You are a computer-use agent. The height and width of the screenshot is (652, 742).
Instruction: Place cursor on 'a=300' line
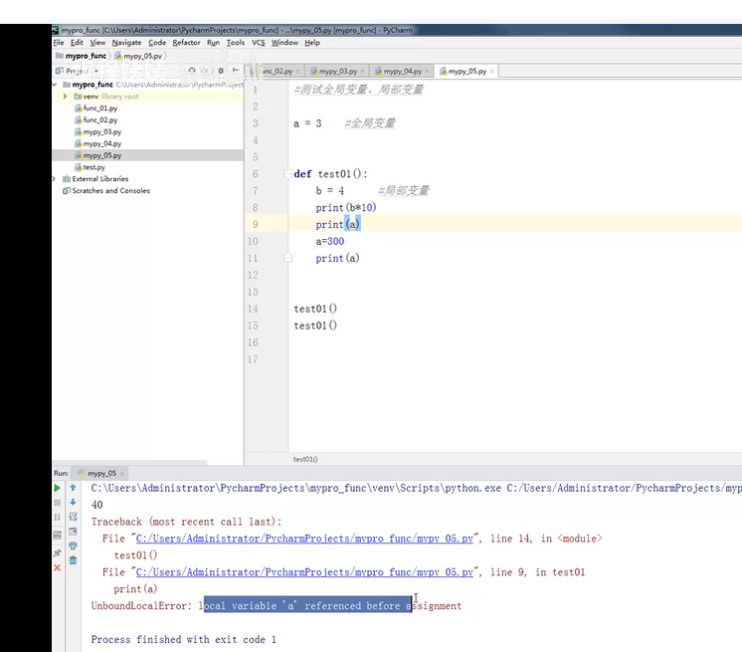(x=330, y=242)
